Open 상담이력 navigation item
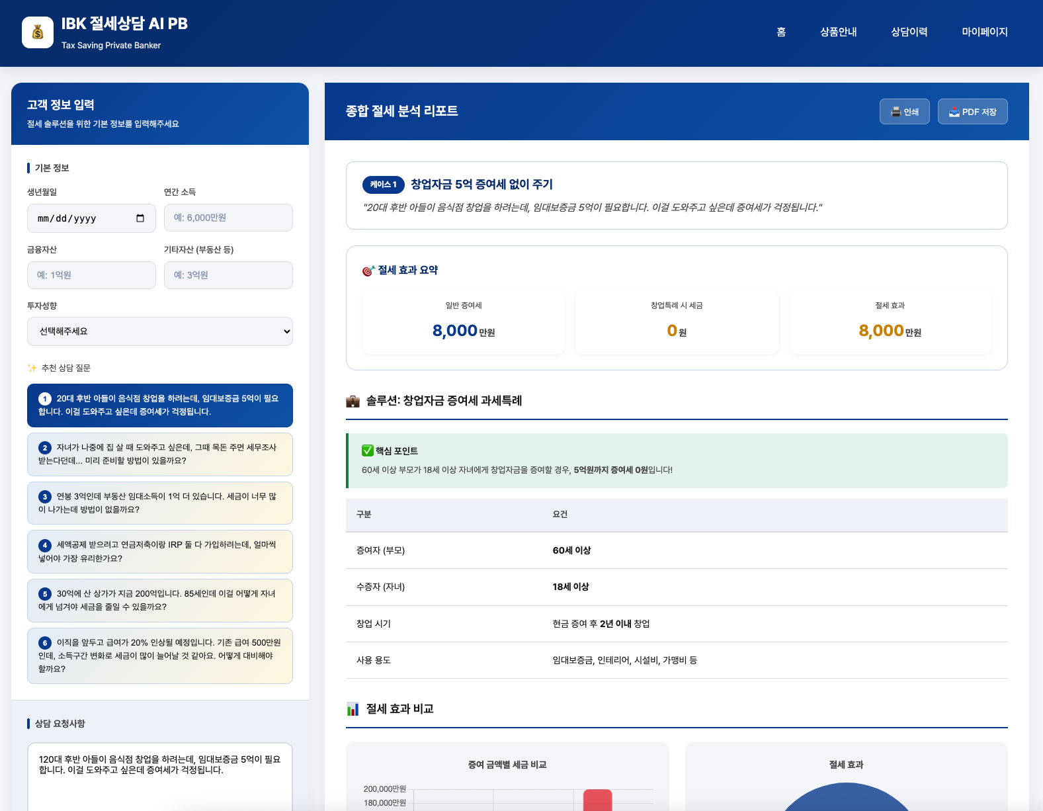This screenshot has height=811, width=1043. [909, 32]
